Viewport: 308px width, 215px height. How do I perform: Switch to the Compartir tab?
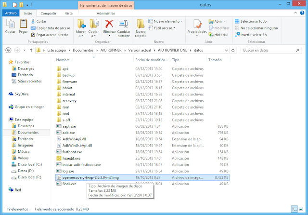point(48,13)
